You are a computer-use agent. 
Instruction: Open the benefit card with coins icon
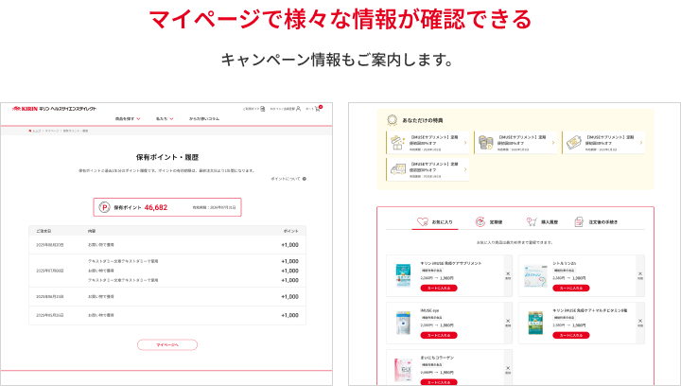515,143
